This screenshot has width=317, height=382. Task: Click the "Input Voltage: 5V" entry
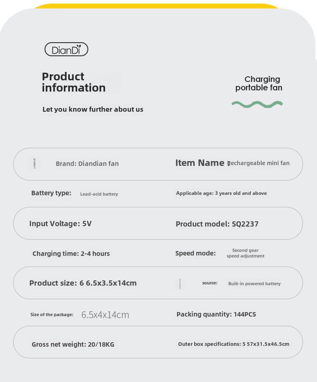click(x=61, y=224)
